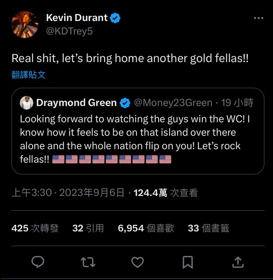Open the @KDTrey5 handle

point(69,31)
